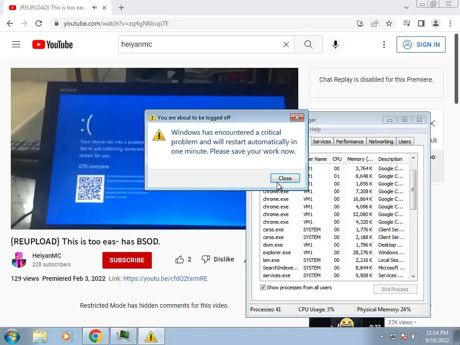Click the share page icon in address bar
Viewport: 460px width, 345px height.
pyautogui.click(x=375, y=23)
